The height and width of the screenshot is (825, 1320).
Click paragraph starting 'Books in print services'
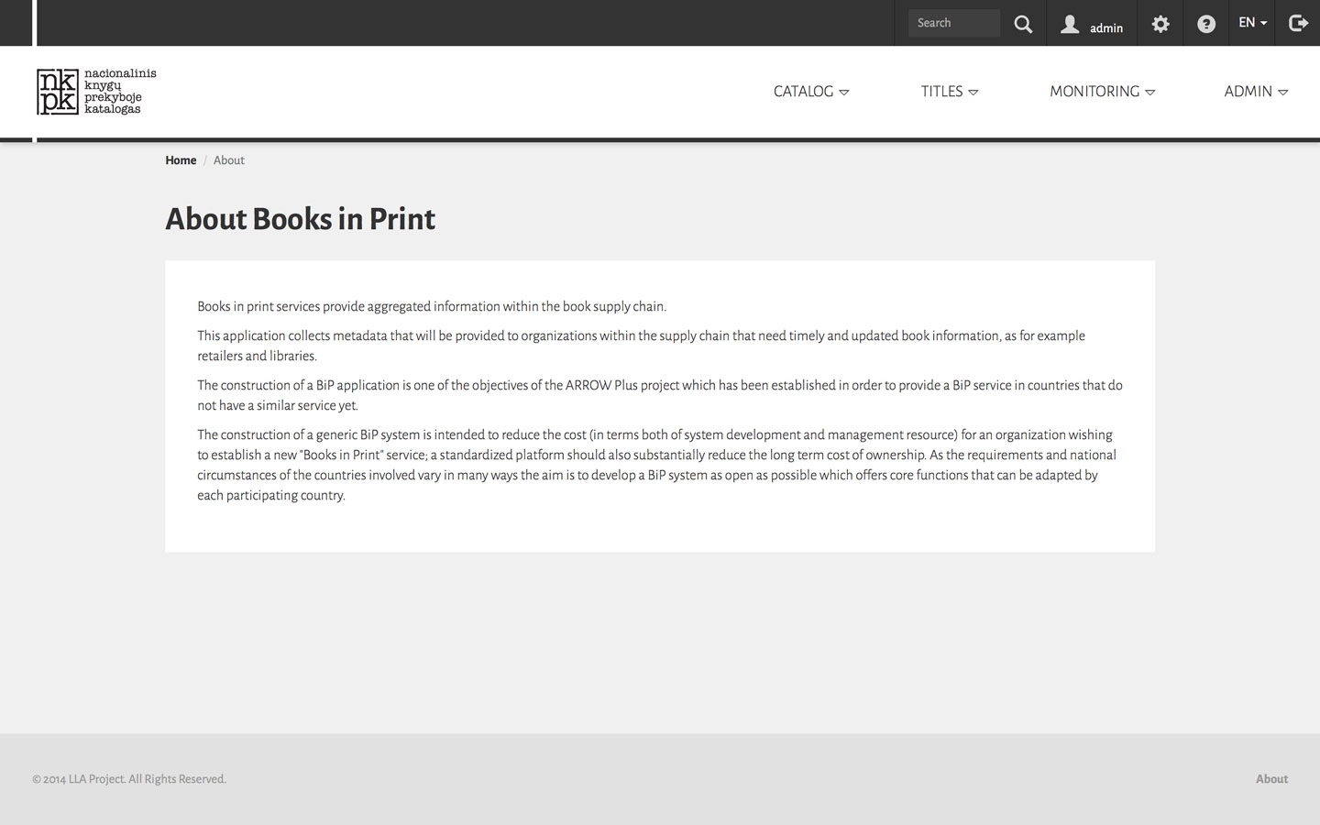pos(432,306)
